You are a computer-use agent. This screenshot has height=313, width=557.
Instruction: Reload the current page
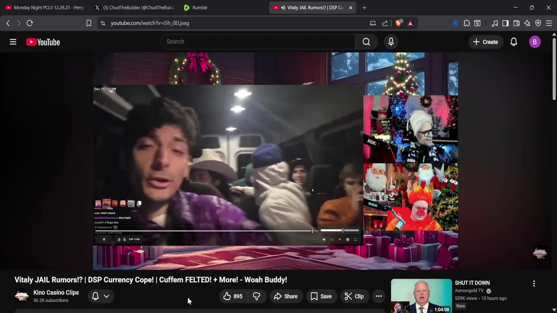click(30, 23)
